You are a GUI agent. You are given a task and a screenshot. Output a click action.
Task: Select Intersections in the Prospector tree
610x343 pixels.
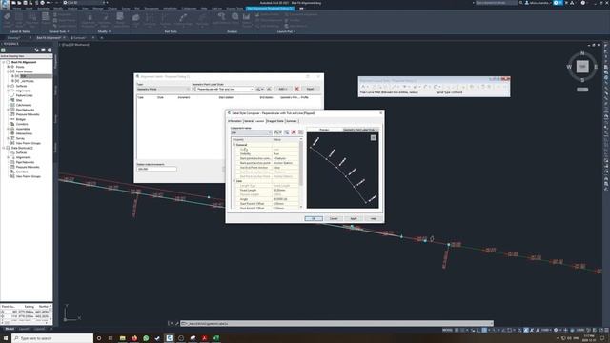24,133
